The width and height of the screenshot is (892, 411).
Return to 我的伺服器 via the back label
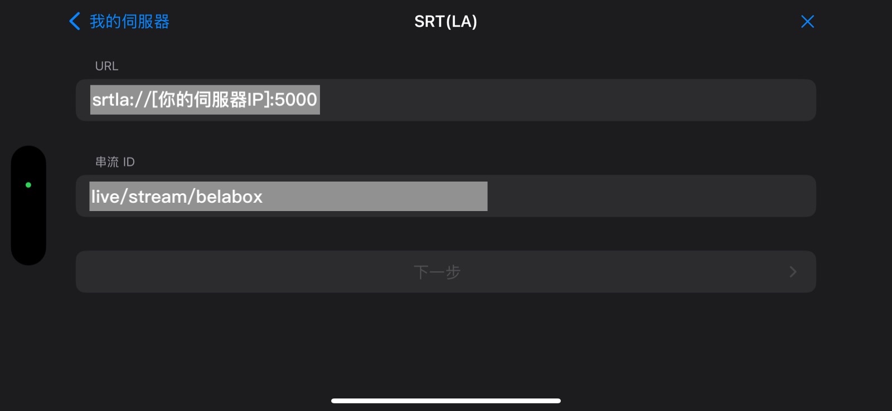[129, 22]
